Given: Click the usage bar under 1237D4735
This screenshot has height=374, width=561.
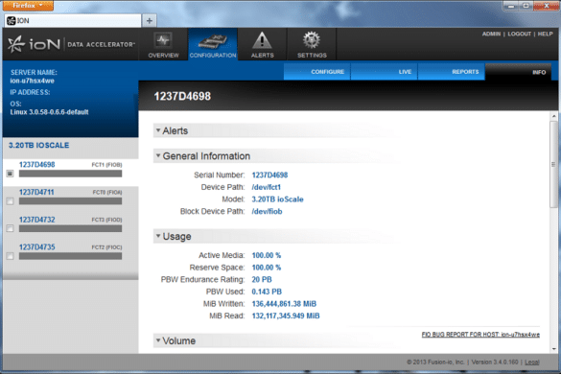Looking at the screenshot, I should [x=70, y=256].
